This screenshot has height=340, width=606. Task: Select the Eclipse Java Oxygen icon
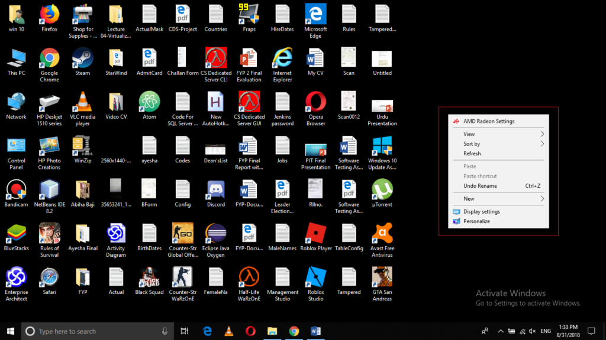coord(215,240)
